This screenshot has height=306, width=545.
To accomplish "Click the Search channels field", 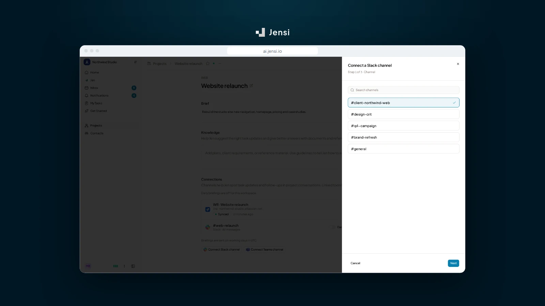I will (403, 90).
